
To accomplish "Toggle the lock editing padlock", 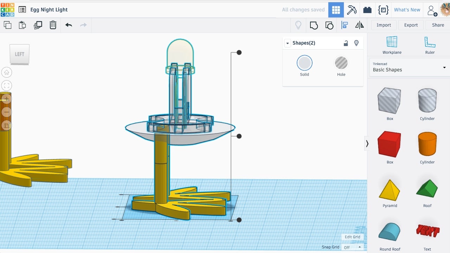I will pyautogui.click(x=346, y=43).
